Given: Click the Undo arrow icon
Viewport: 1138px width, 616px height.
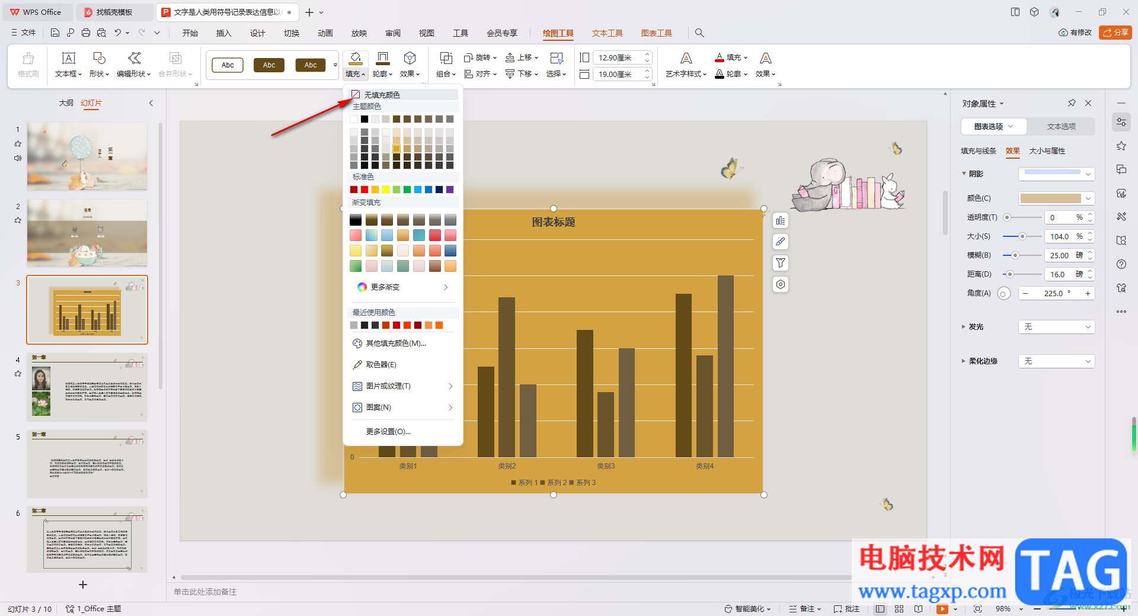Looking at the screenshot, I should point(118,33).
